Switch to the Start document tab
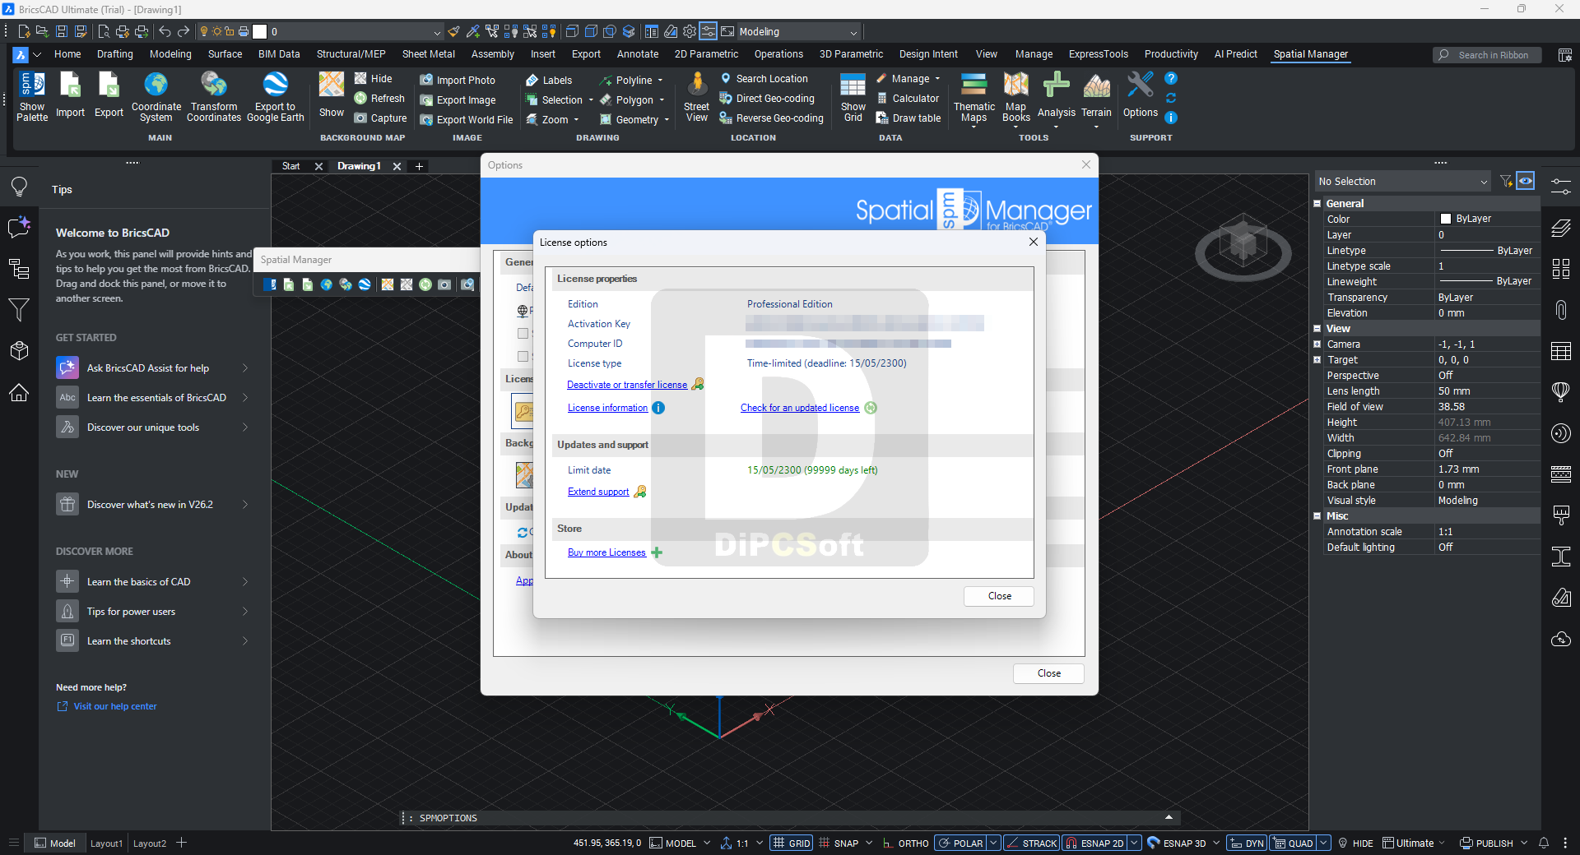Screen dimensions: 1580x855 point(290,166)
